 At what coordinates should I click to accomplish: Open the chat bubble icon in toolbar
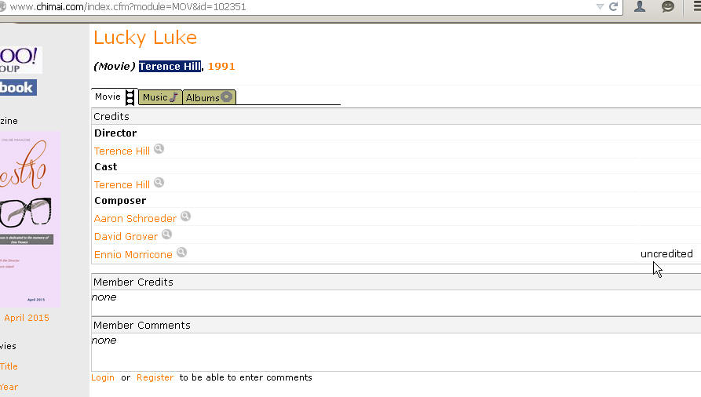click(x=668, y=6)
